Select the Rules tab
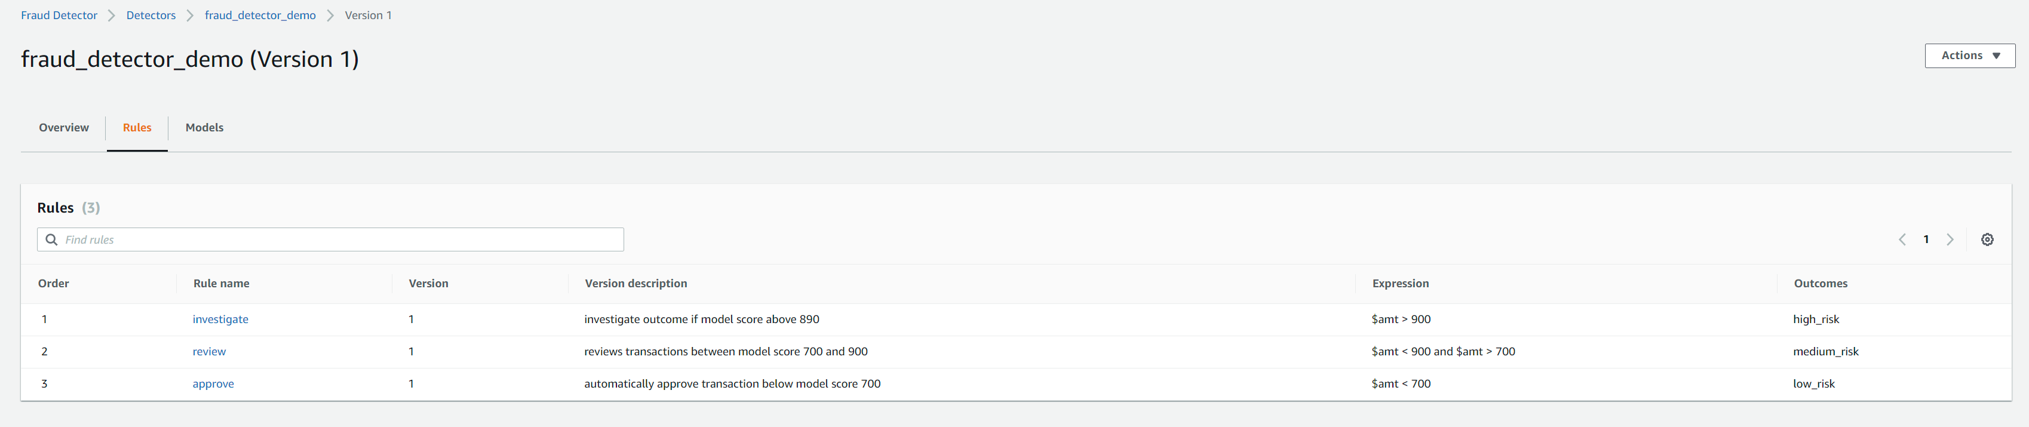 tap(137, 128)
